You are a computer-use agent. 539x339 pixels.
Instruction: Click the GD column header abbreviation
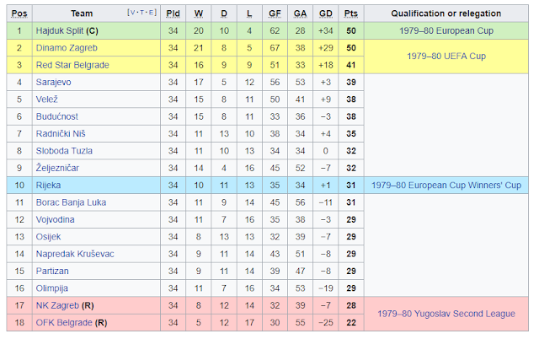[326, 13]
